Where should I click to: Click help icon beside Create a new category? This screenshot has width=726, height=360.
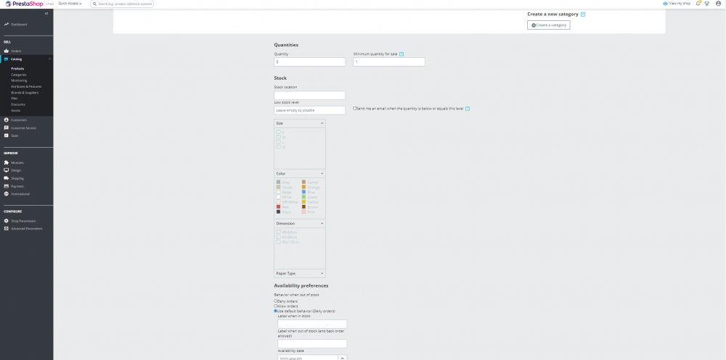pos(583,14)
